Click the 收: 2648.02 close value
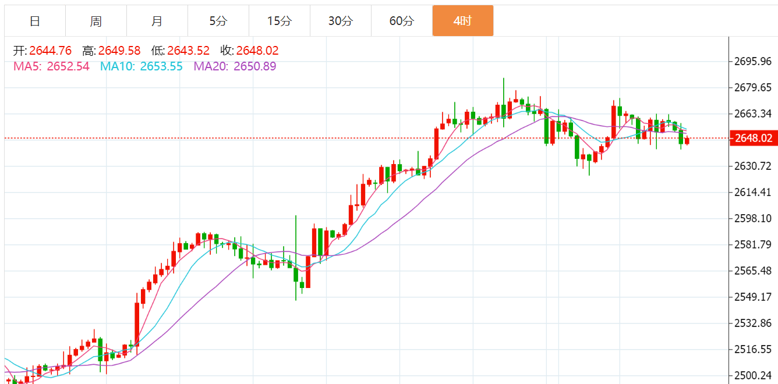This screenshot has height=384, width=778. [249, 51]
